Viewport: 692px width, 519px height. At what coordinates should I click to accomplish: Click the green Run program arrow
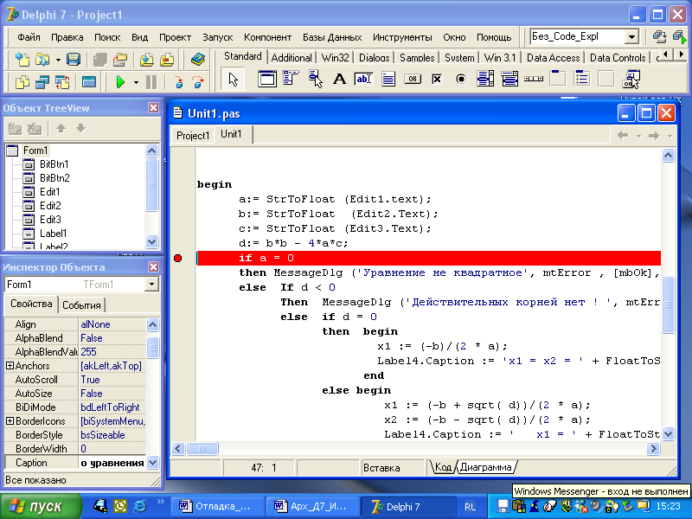click(x=120, y=82)
